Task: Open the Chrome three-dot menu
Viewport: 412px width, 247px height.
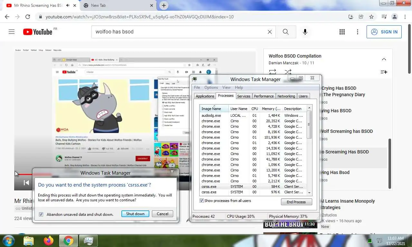Action: (x=404, y=17)
